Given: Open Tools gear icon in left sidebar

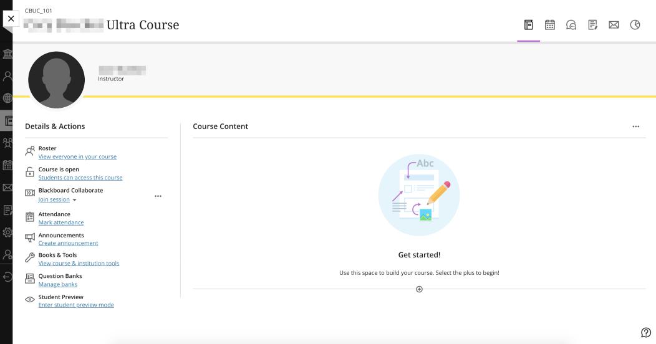Looking at the screenshot, I should click(7, 232).
